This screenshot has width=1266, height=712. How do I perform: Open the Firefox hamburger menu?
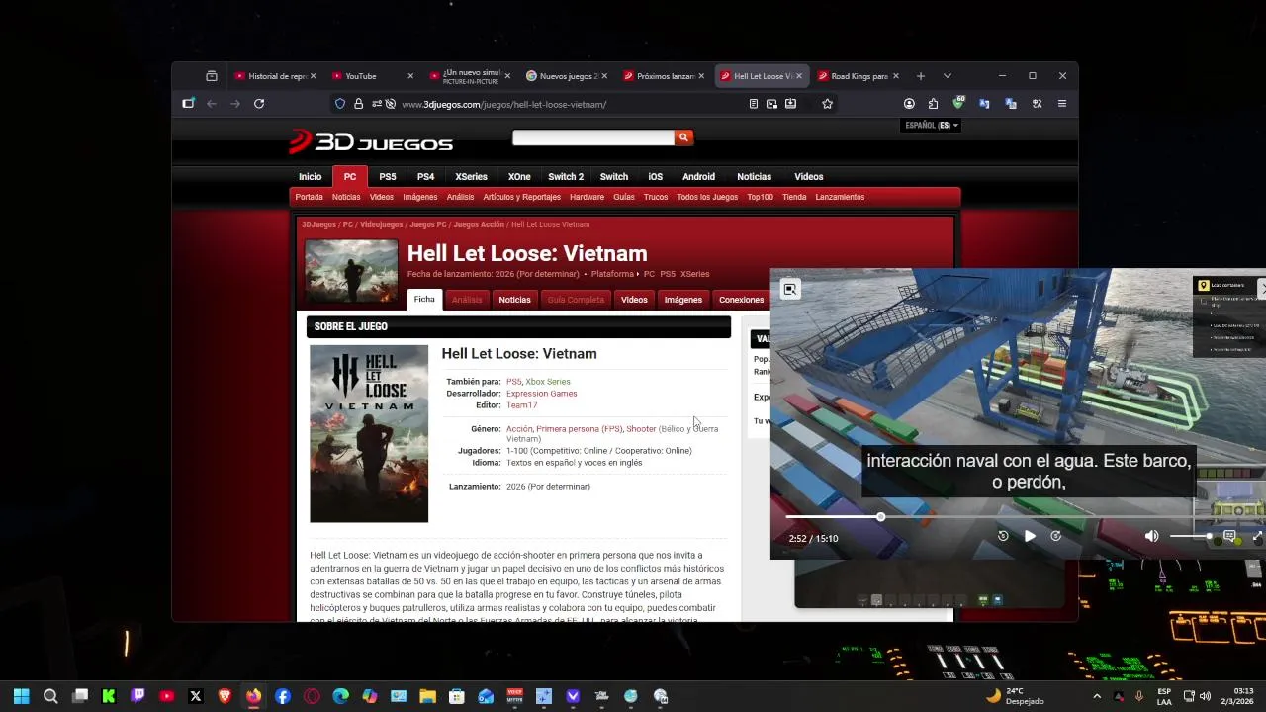click(1062, 104)
